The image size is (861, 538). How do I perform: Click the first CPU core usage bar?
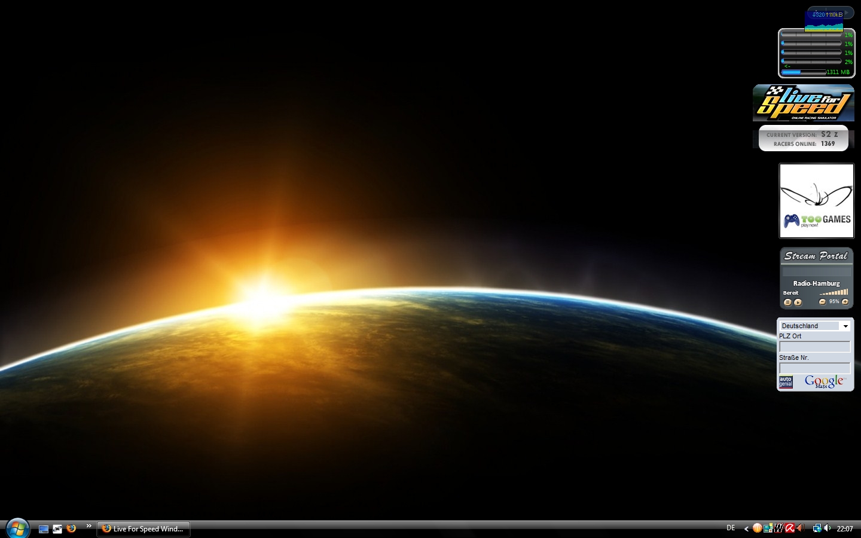(811, 35)
